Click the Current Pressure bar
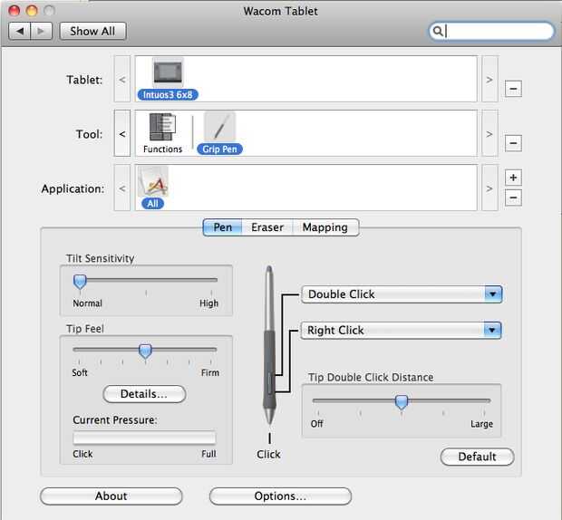The height and width of the screenshot is (520, 562). [x=144, y=438]
